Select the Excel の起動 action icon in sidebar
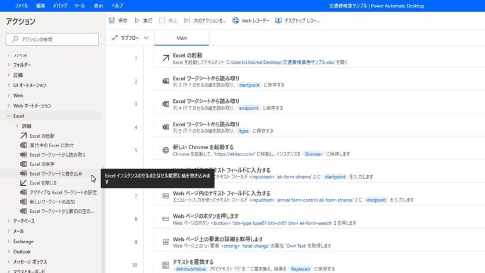This screenshot has width=485, height=273. tap(23, 136)
